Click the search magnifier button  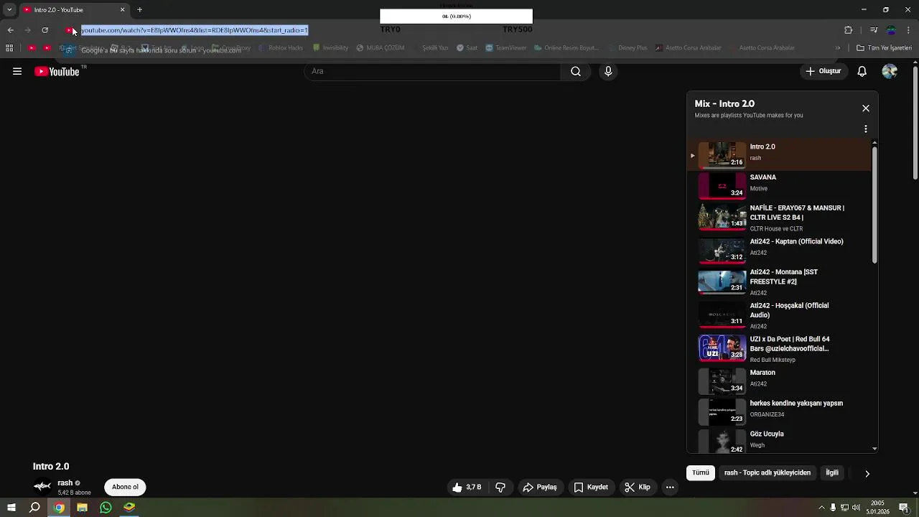point(576,71)
